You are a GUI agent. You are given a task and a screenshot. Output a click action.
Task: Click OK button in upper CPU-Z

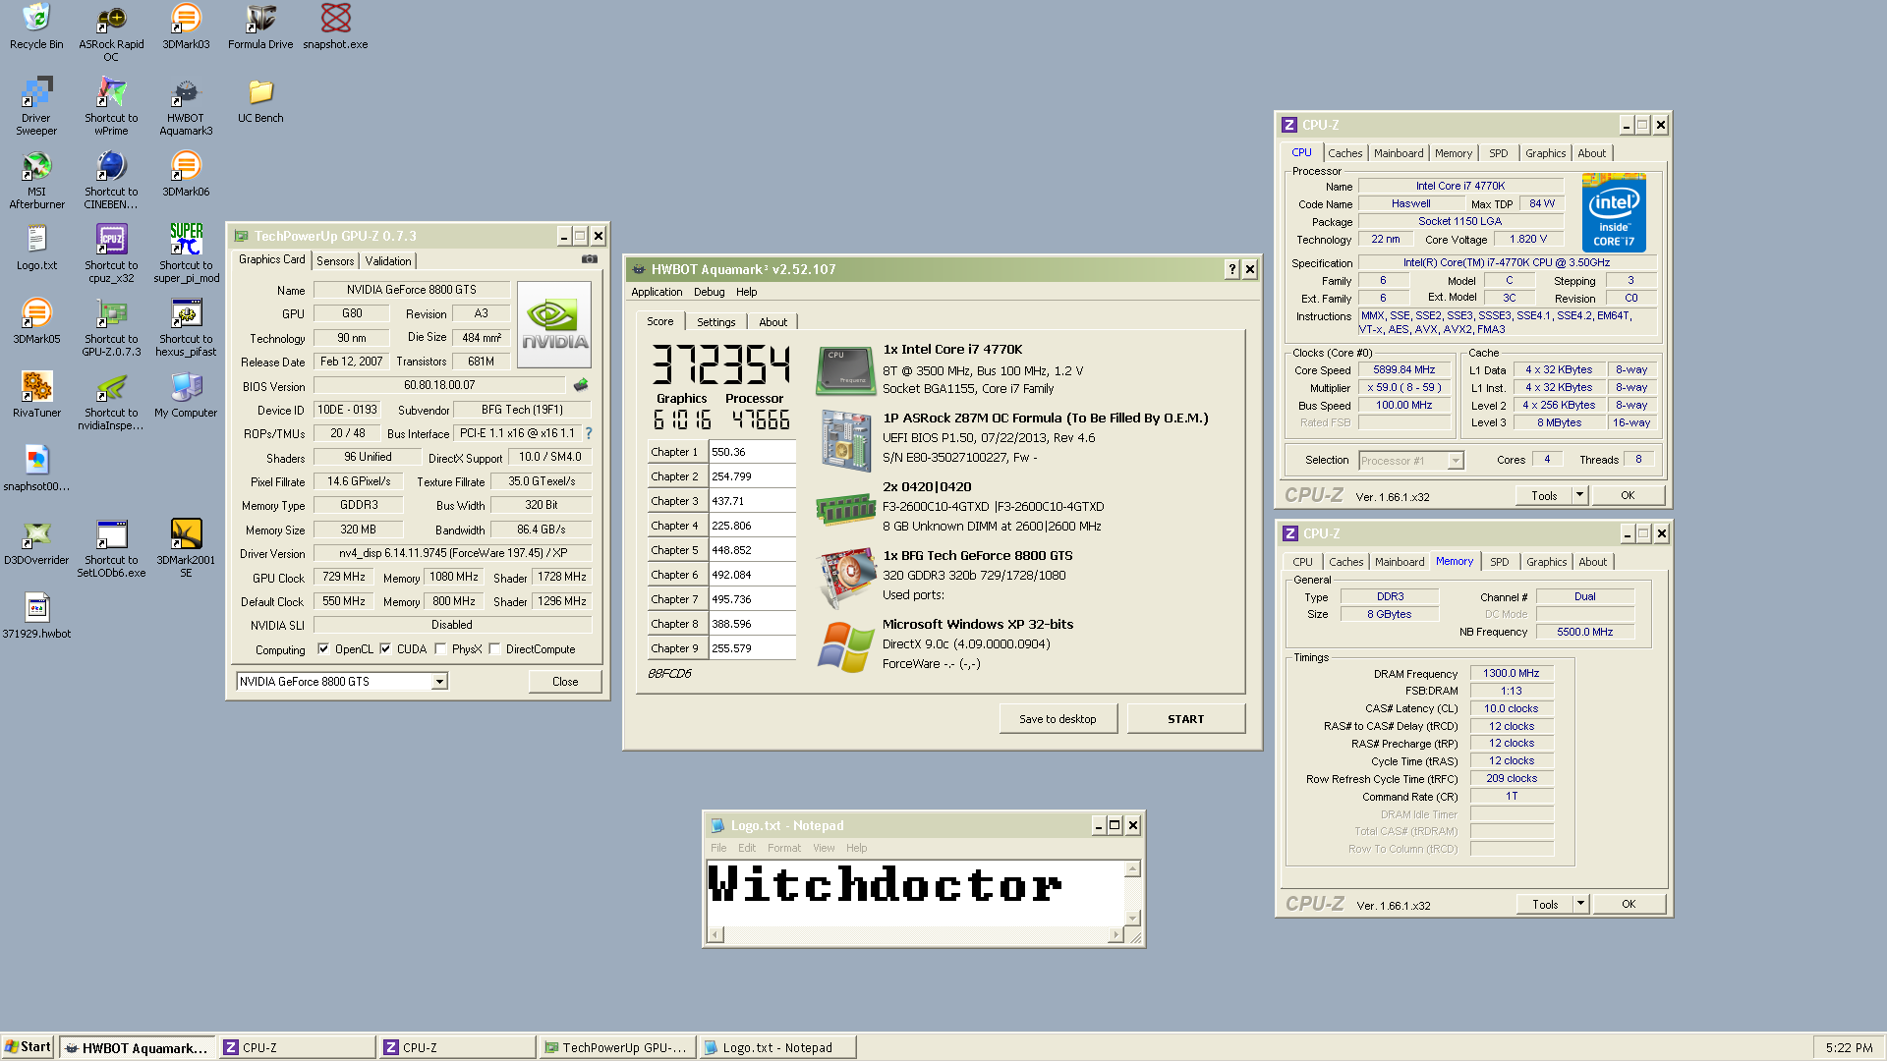pyautogui.click(x=1628, y=495)
